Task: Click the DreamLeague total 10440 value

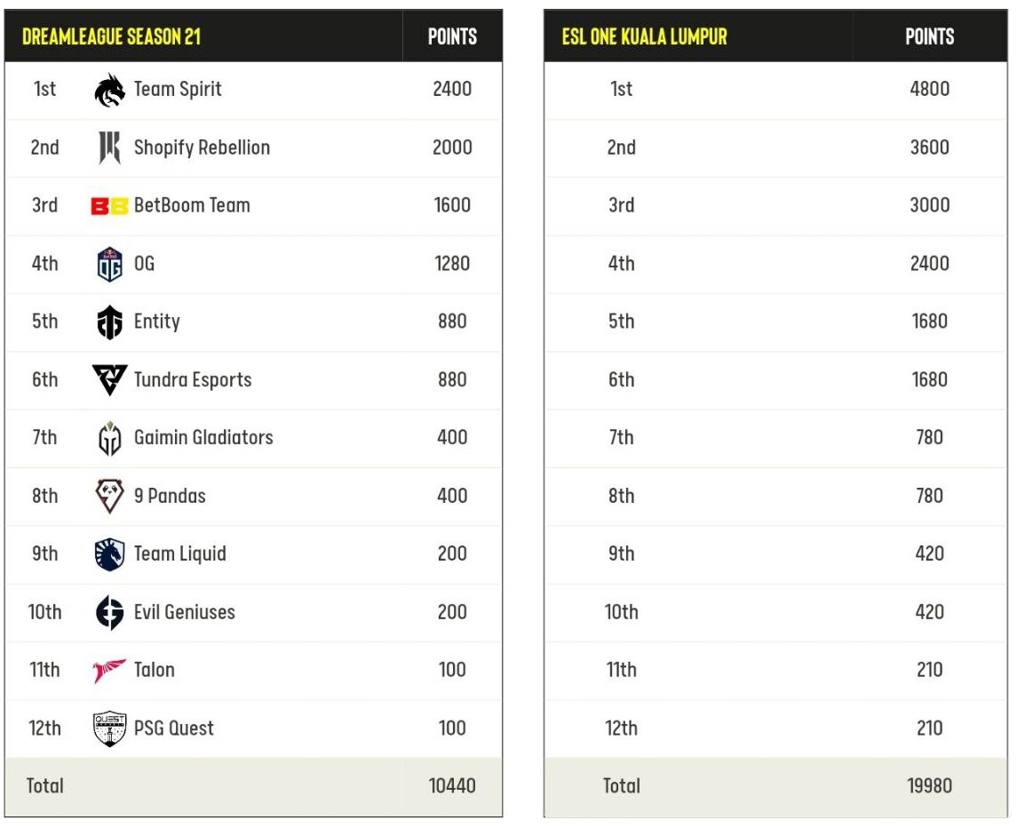Action: [452, 785]
